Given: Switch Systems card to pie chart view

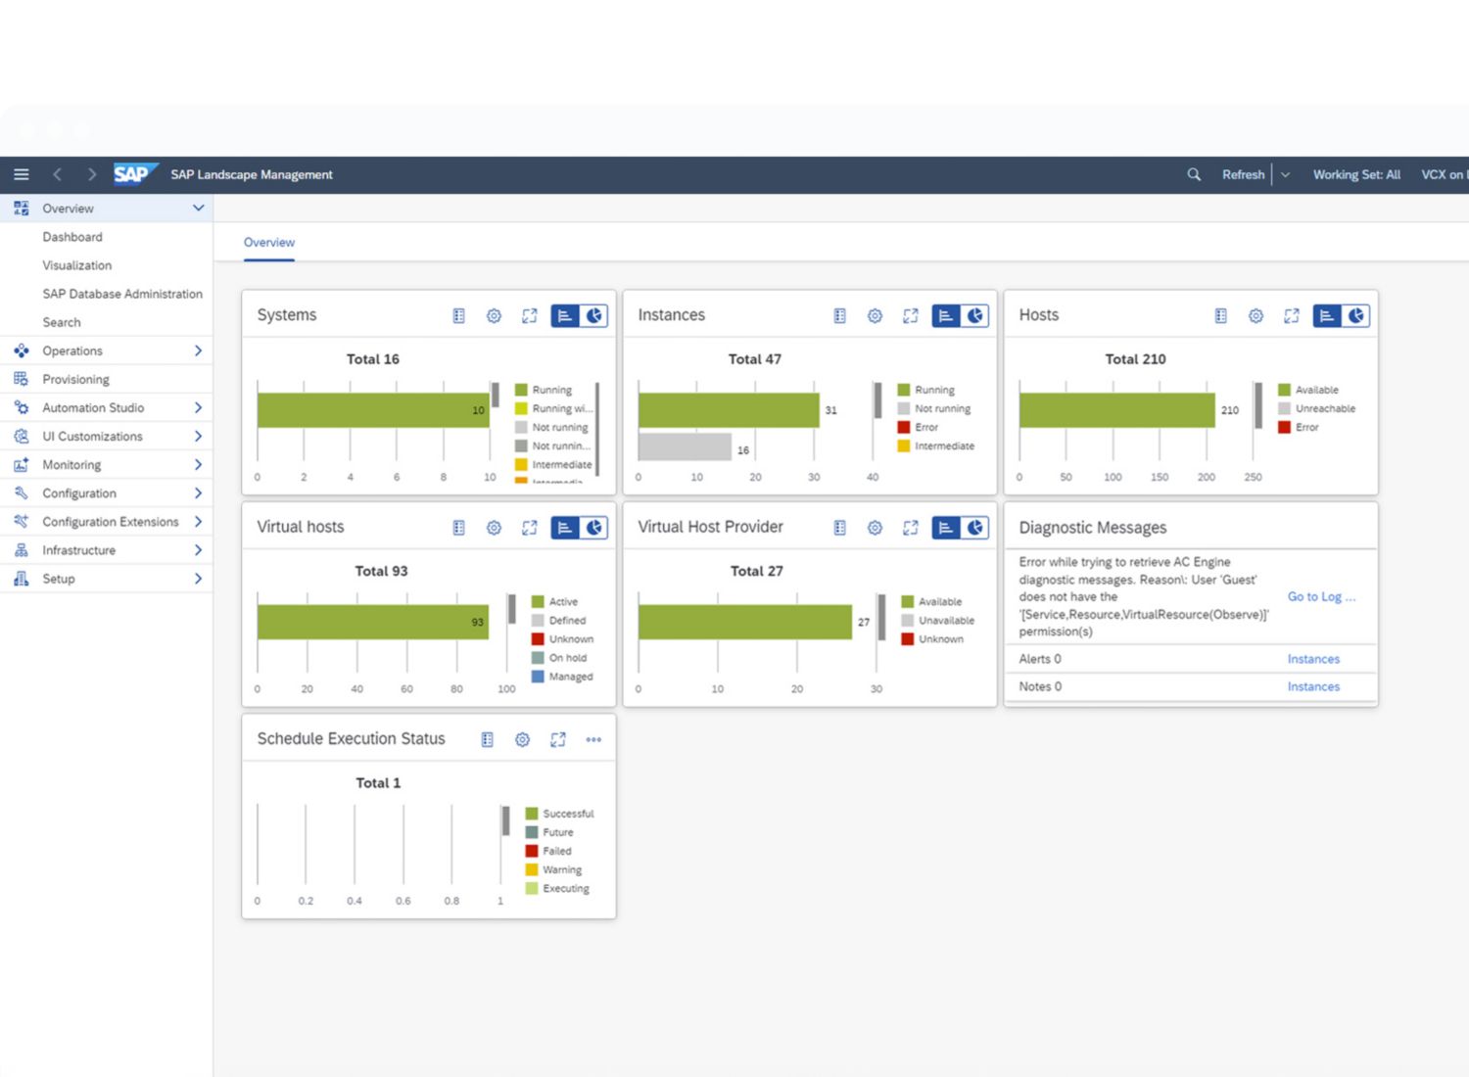Looking at the screenshot, I should [x=594, y=315].
